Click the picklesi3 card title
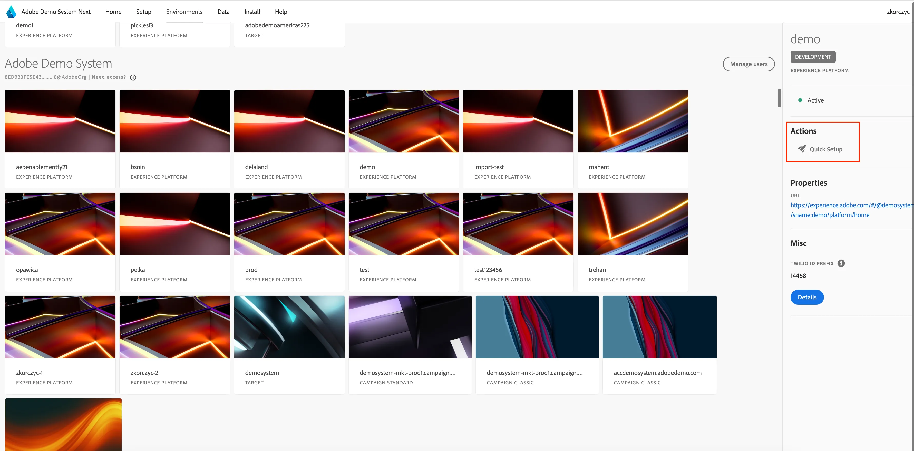 142,26
